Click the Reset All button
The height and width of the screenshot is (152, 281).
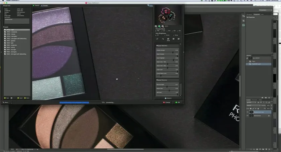click(x=168, y=98)
